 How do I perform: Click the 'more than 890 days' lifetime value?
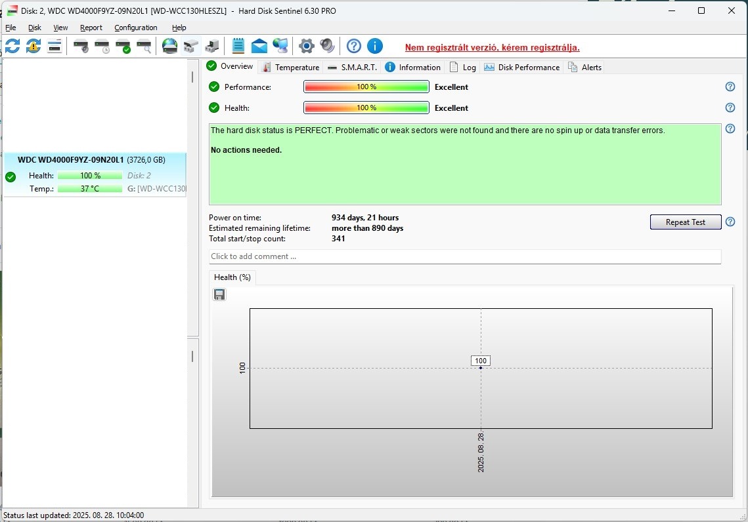pos(368,228)
